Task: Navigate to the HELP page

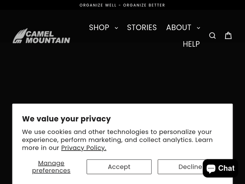Action: tap(191, 44)
